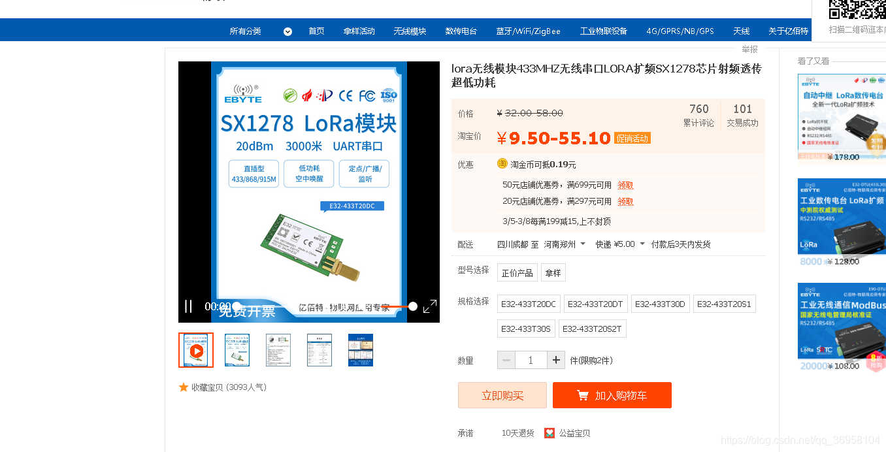
Task: Click 四川成都 origin text
Action: [512, 244]
